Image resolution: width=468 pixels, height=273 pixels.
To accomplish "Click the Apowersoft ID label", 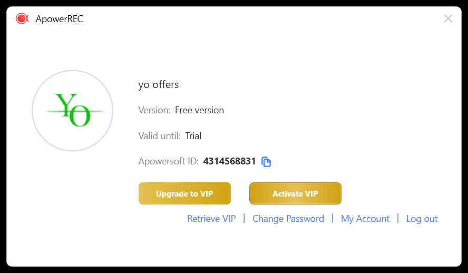I will click(x=168, y=161).
